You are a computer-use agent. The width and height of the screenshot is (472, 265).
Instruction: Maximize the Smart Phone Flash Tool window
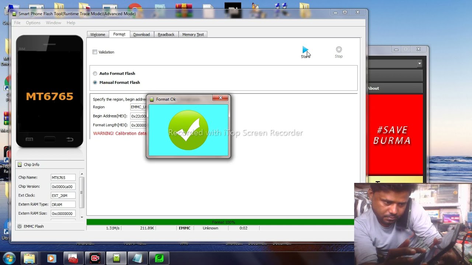pos(345,12)
